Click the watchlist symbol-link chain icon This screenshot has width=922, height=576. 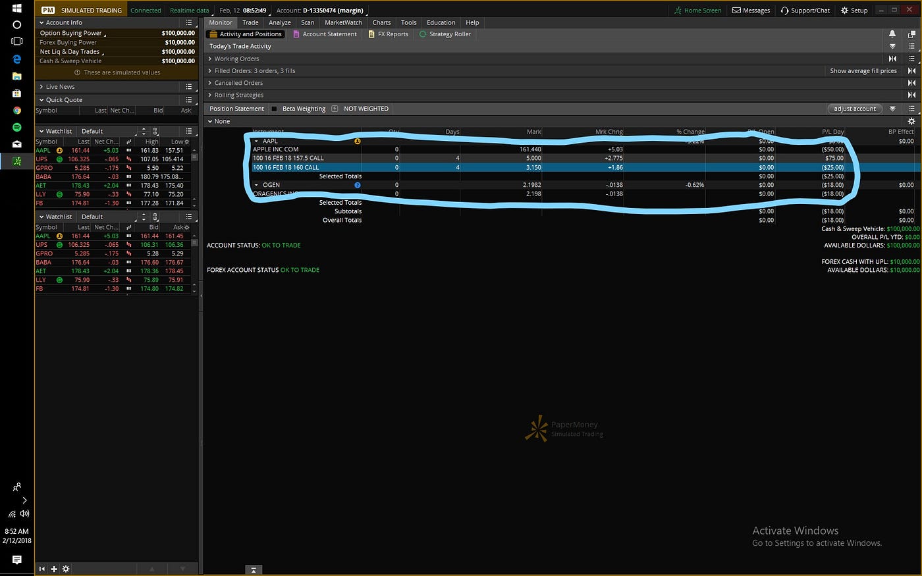[x=155, y=131]
